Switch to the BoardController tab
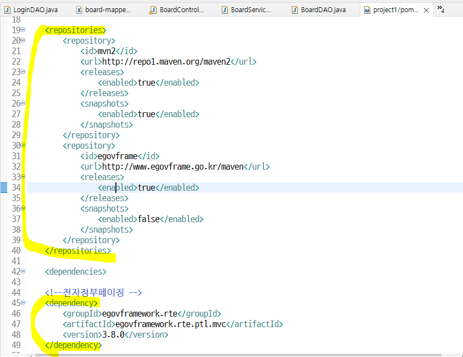Image resolution: width=463 pixels, height=357 pixels. point(177,10)
